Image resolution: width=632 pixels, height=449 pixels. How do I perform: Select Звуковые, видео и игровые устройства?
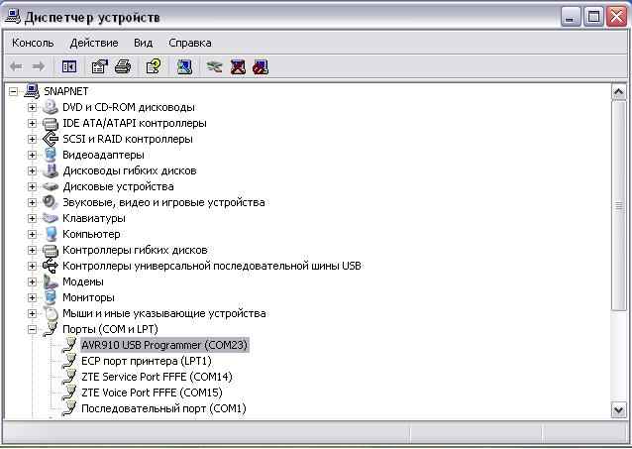click(x=163, y=202)
